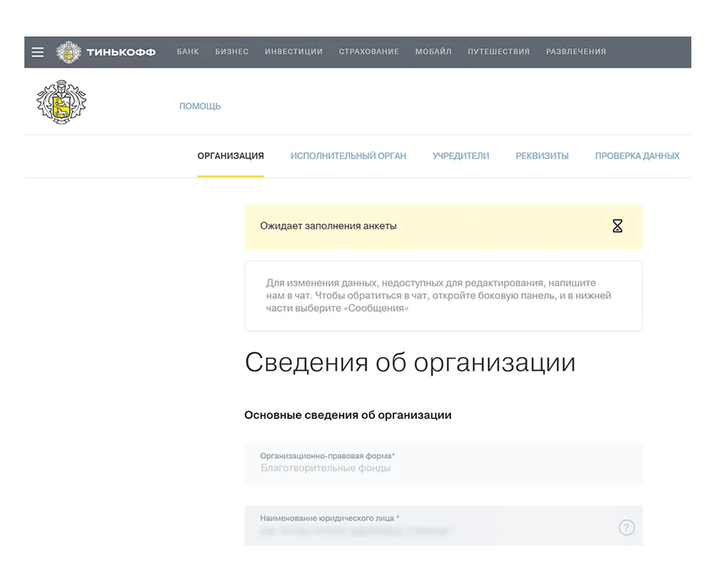Open the ПРОВЕРКА ДАННЫХ tab
This screenshot has height=581, width=715.
click(x=636, y=155)
